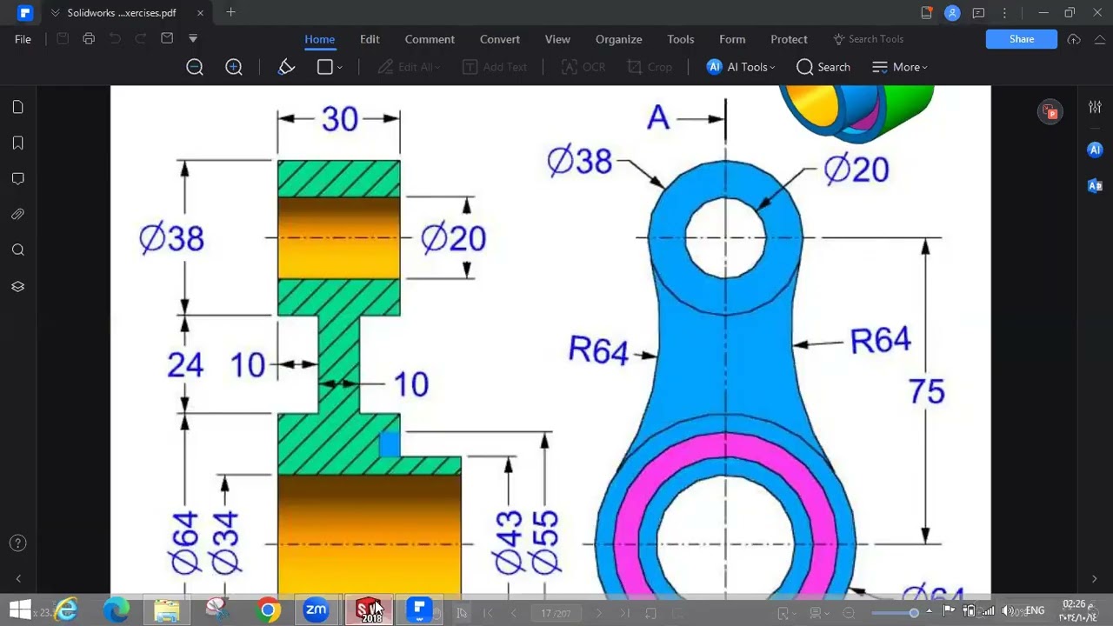Open the properties sliders icon on right
Screen dimensions: 1113x626
1095,107
